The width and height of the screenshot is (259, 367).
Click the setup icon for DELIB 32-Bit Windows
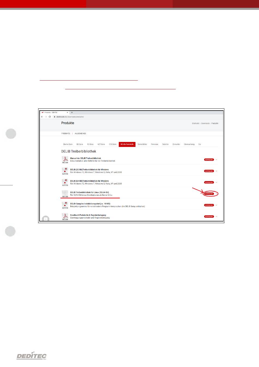[65, 171]
